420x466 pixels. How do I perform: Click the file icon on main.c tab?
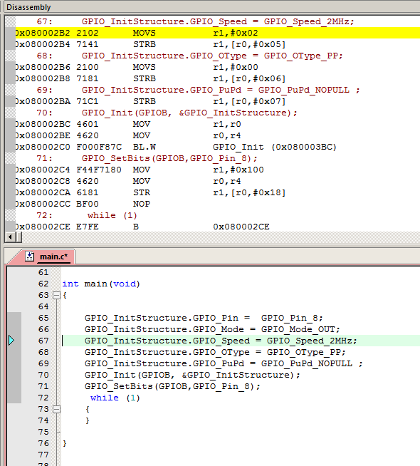tap(29, 257)
